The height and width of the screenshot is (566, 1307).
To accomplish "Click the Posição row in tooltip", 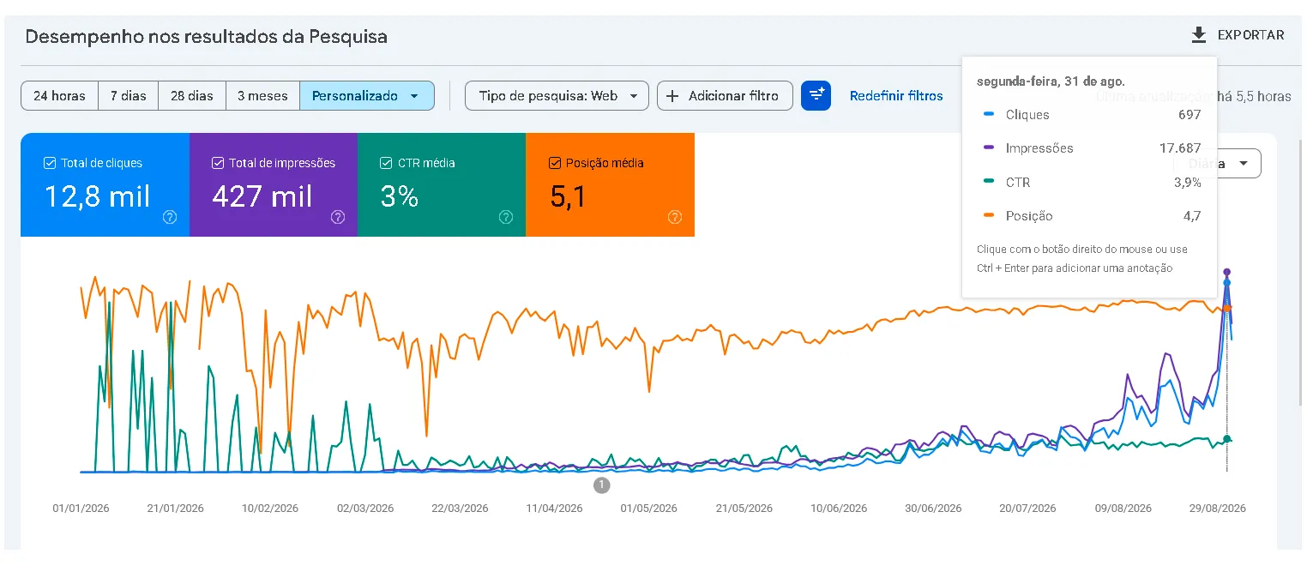I will tap(1093, 216).
